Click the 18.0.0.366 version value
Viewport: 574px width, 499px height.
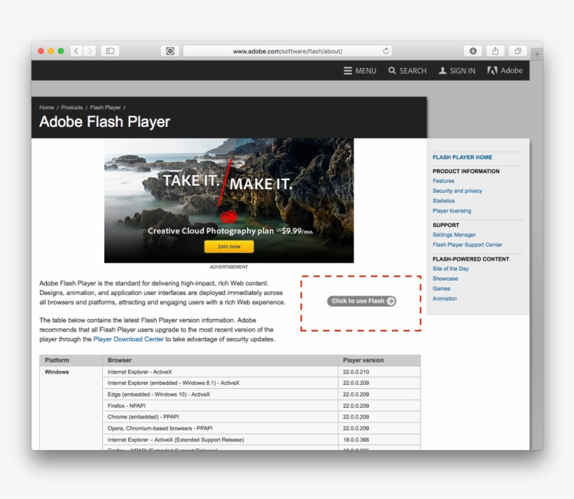point(356,439)
